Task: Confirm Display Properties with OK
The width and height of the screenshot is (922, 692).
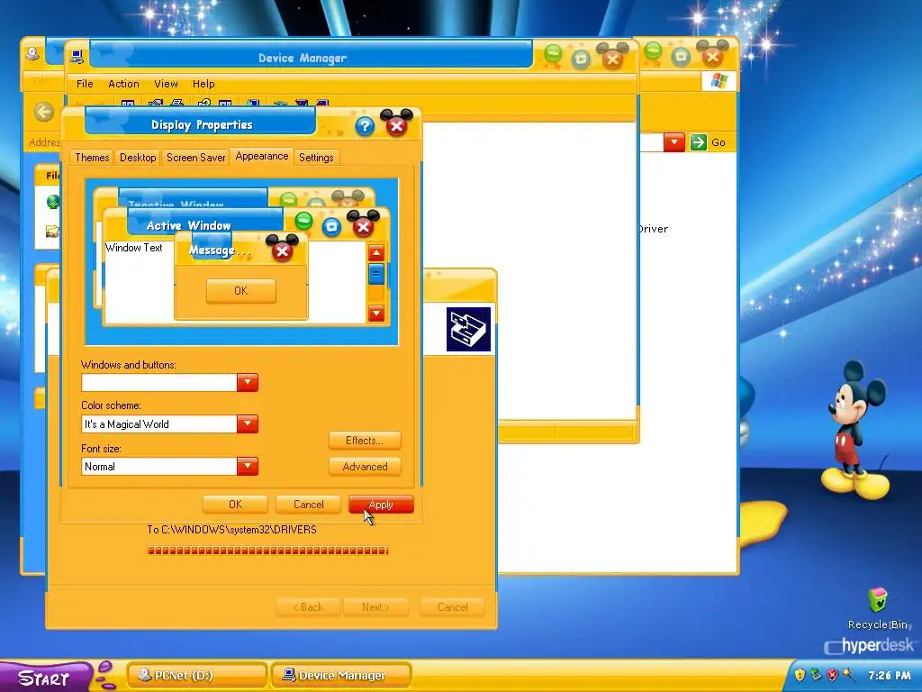Action: pos(235,505)
